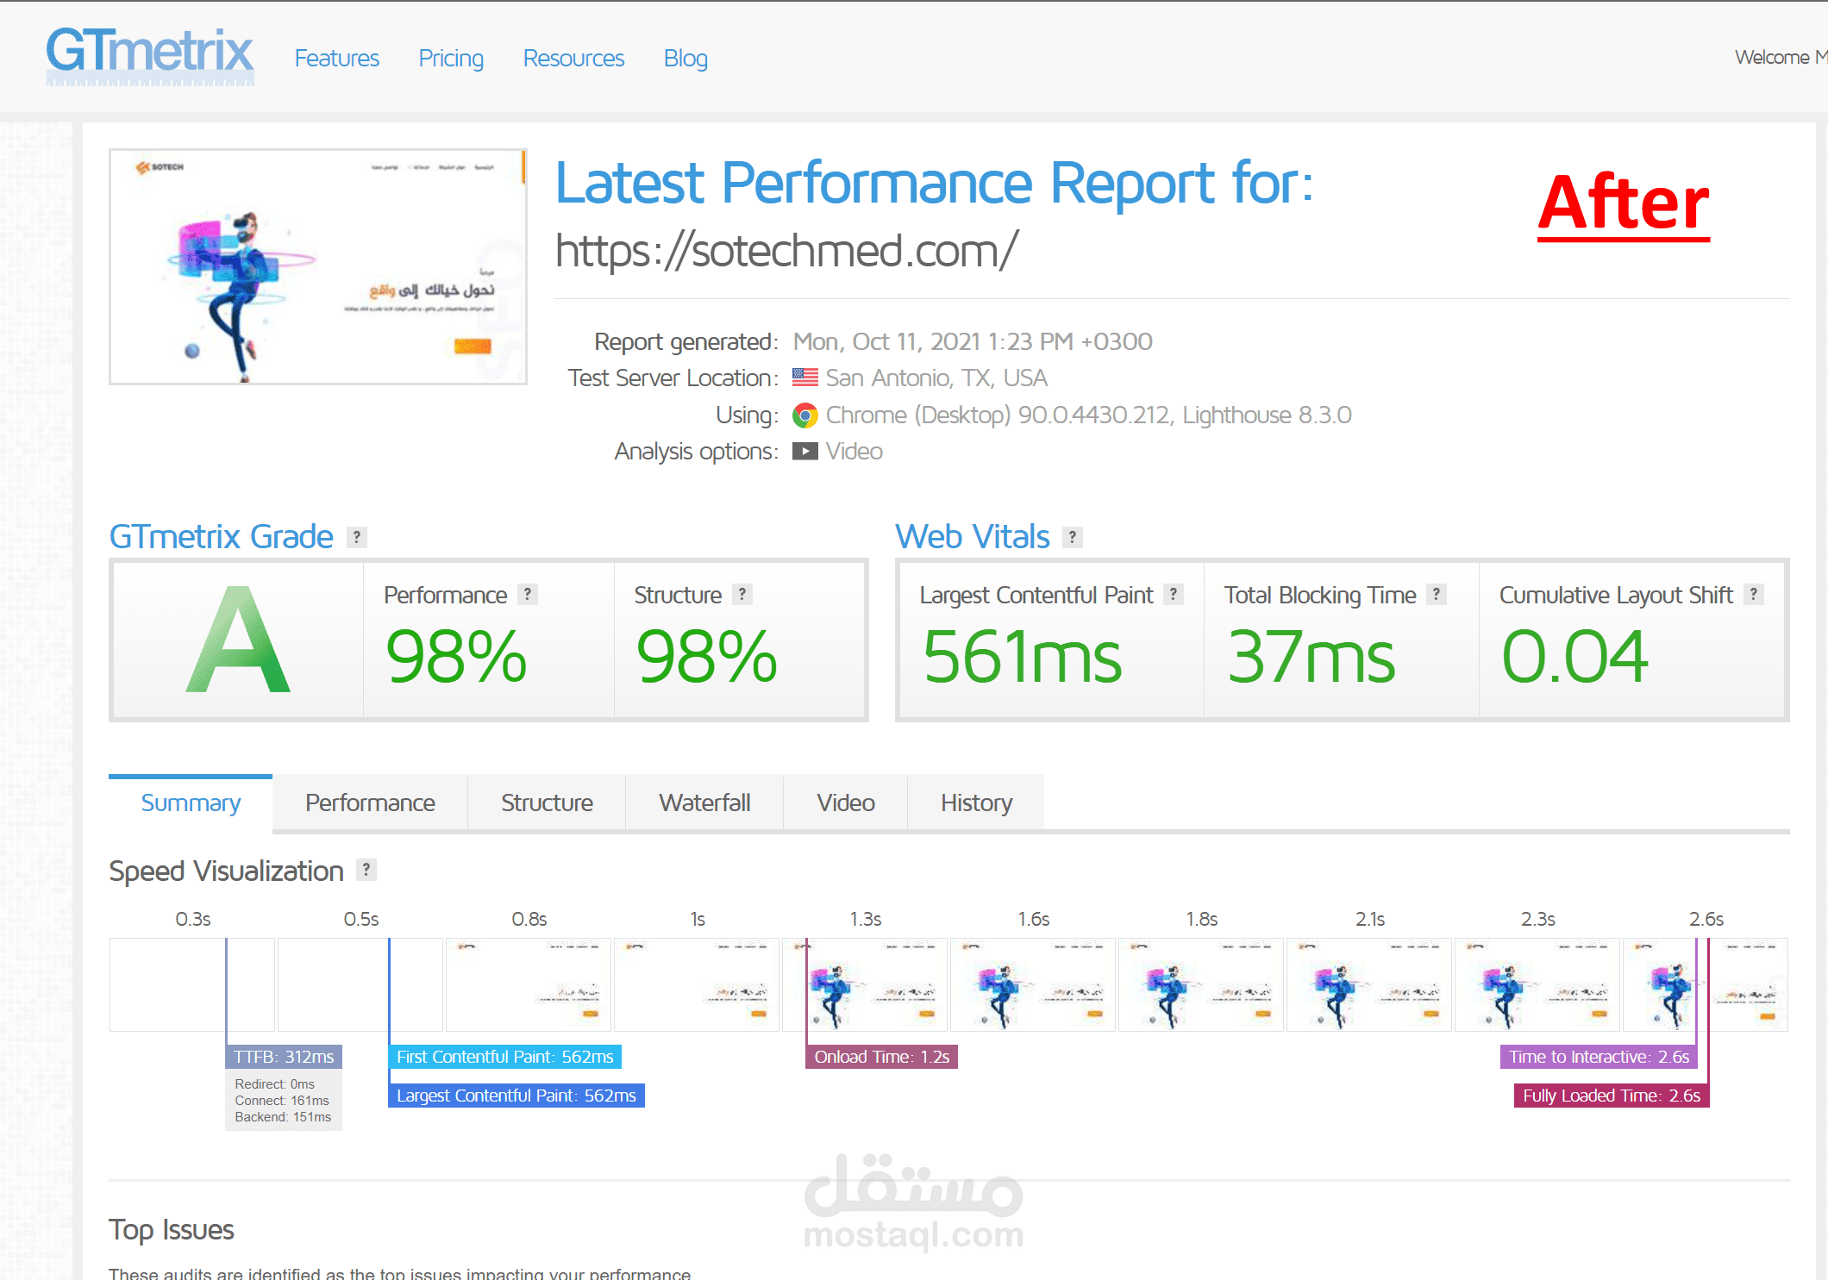Click the sotechmed.com site screenshot thumbnail

pyautogui.click(x=318, y=266)
